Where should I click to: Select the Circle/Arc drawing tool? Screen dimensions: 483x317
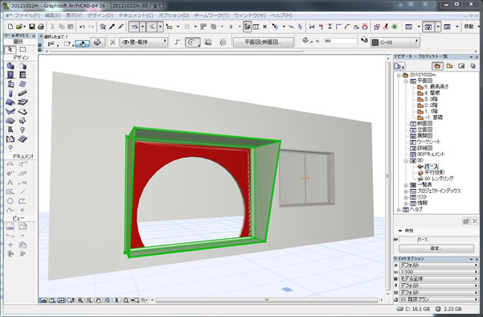(x=10, y=201)
